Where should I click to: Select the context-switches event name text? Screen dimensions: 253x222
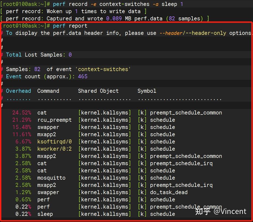[x=103, y=69]
